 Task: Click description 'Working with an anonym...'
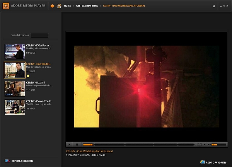[39, 48]
